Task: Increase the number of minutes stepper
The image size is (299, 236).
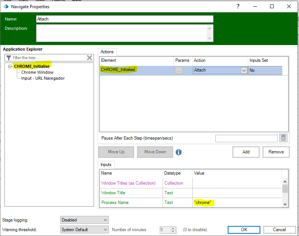Action: coord(173,228)
